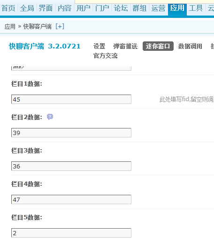This screenshot has height=239, width=214.
Task: Click the [+] add shortcut link
Action: [60, 26]
